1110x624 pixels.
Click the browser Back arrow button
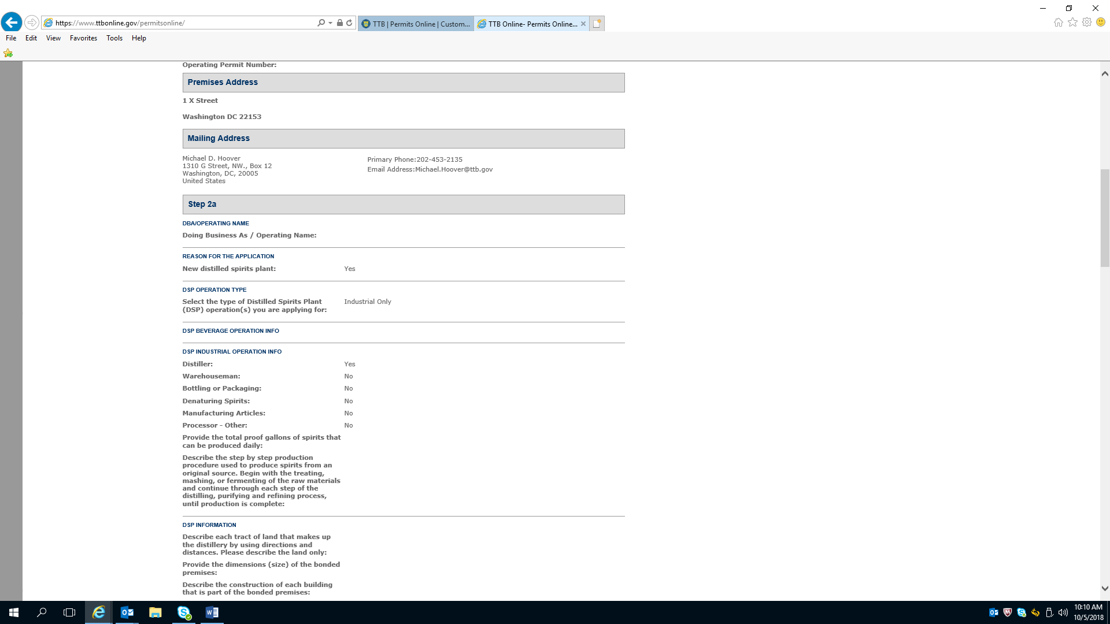[12, 23]
